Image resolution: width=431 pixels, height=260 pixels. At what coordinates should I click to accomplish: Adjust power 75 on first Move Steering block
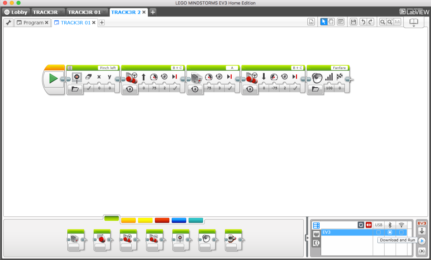coord(154,89)
